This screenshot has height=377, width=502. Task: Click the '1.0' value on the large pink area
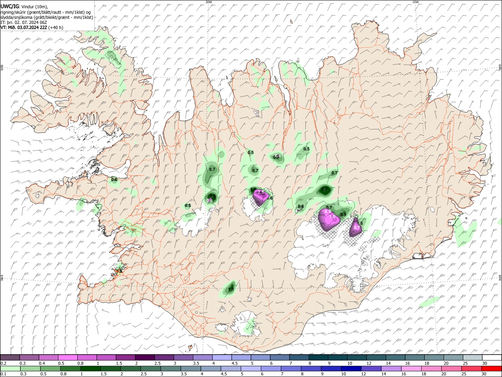pyautogui.click(x=332, y=217)
